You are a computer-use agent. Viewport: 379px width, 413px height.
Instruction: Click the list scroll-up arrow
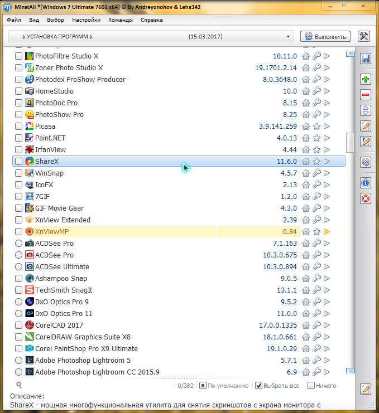(x=350, y=54)
